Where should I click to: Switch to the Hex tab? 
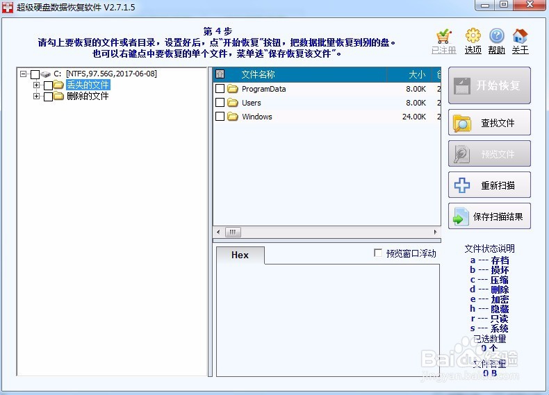pyautogui.click(x=240, y=255)
